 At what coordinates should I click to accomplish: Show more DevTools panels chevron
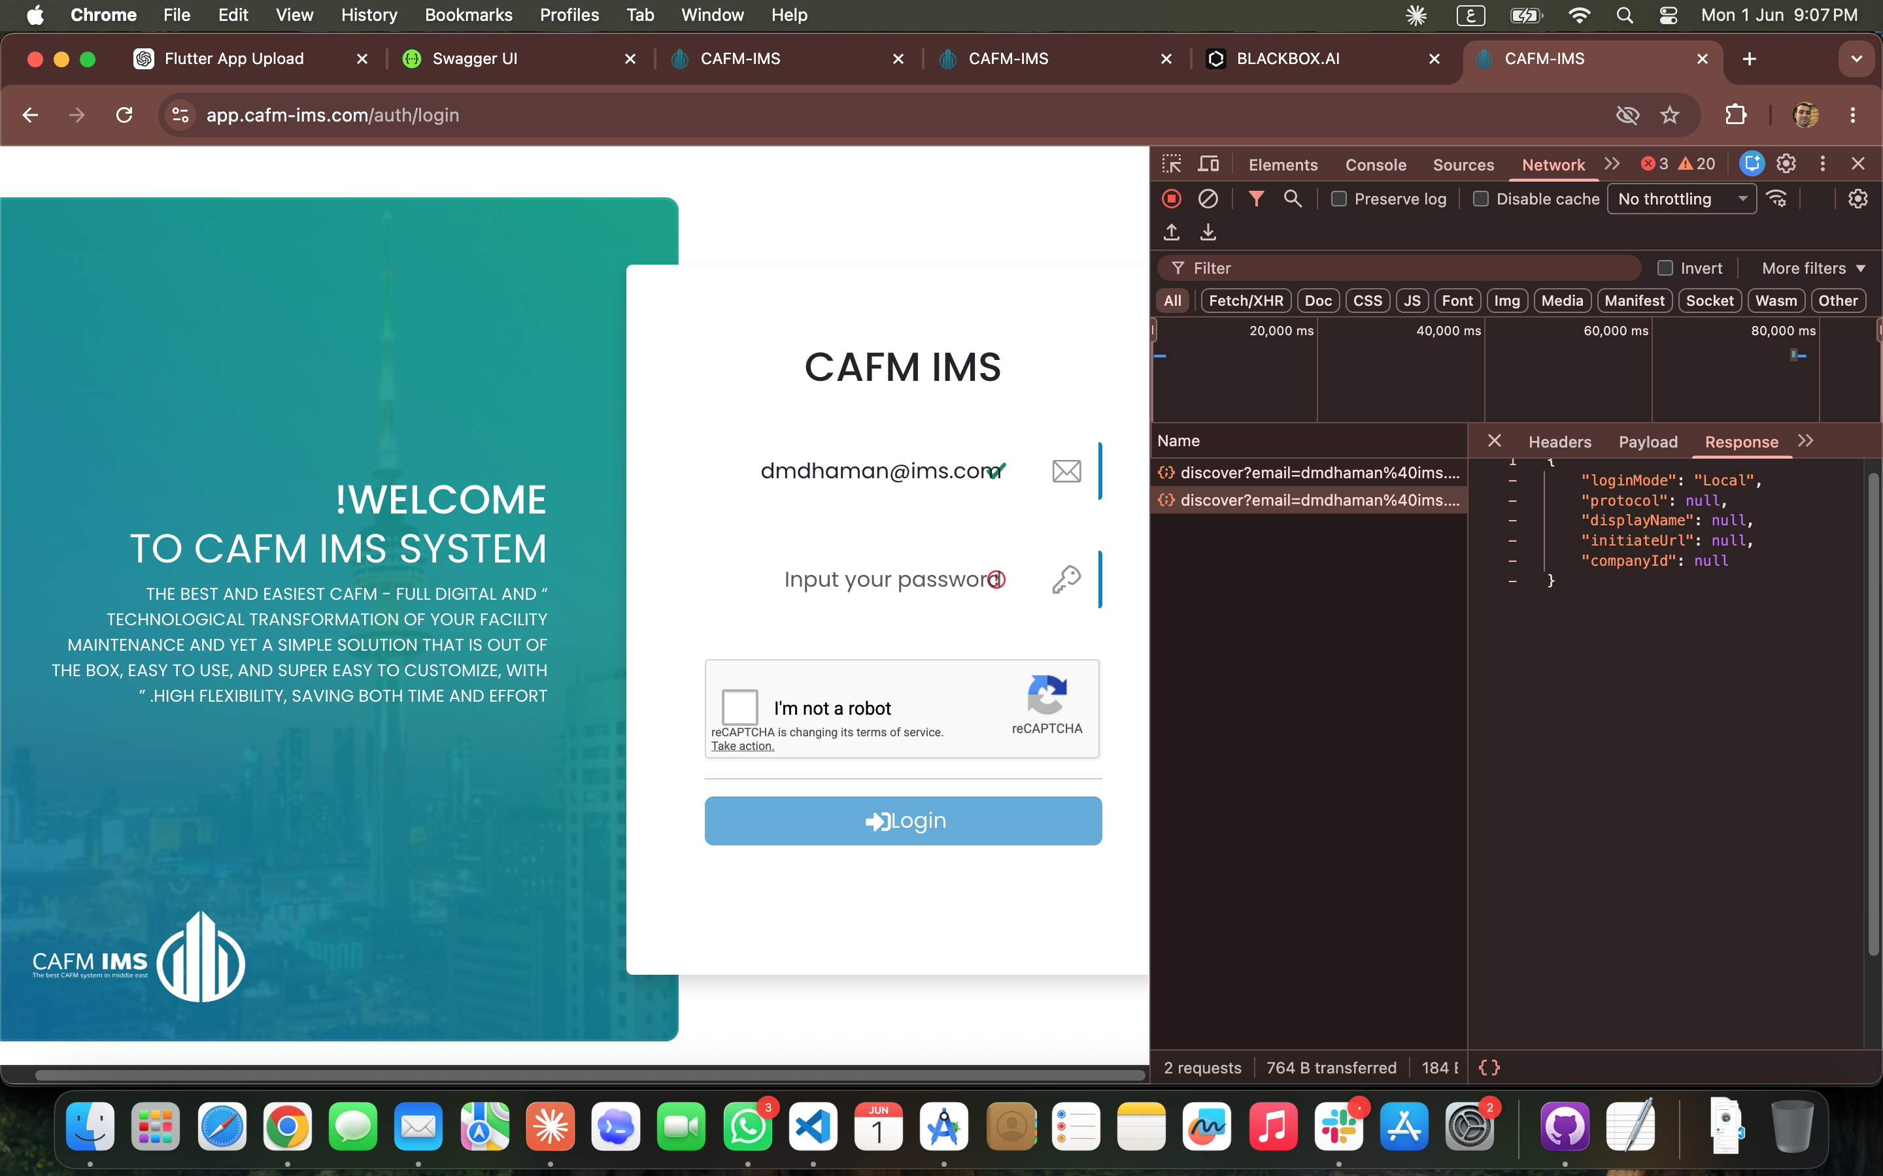1612,164
